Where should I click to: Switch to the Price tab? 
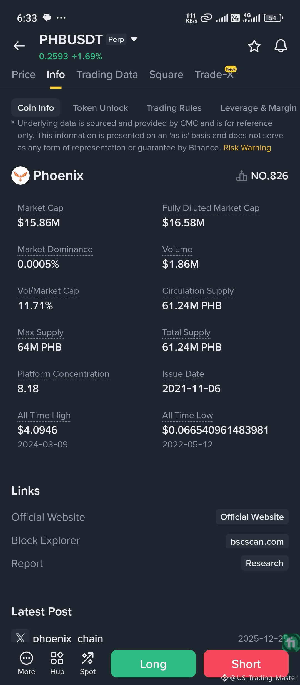click(x=24, y=75)
